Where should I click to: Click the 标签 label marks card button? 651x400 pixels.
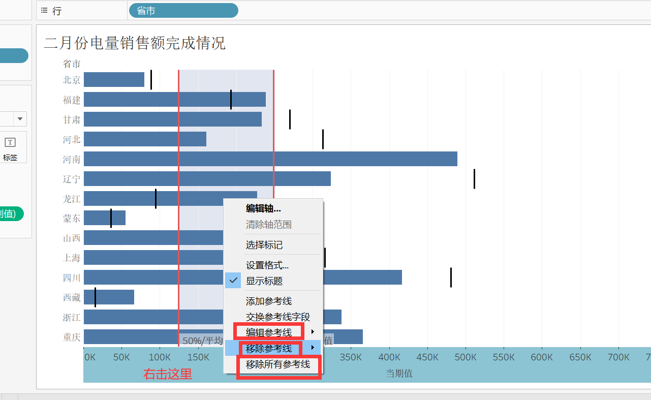[x=10, y=148]
